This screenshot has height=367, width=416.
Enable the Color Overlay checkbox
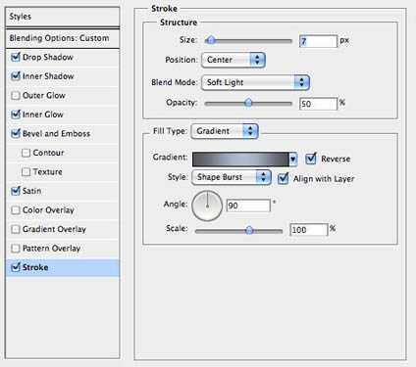point(16,210)
